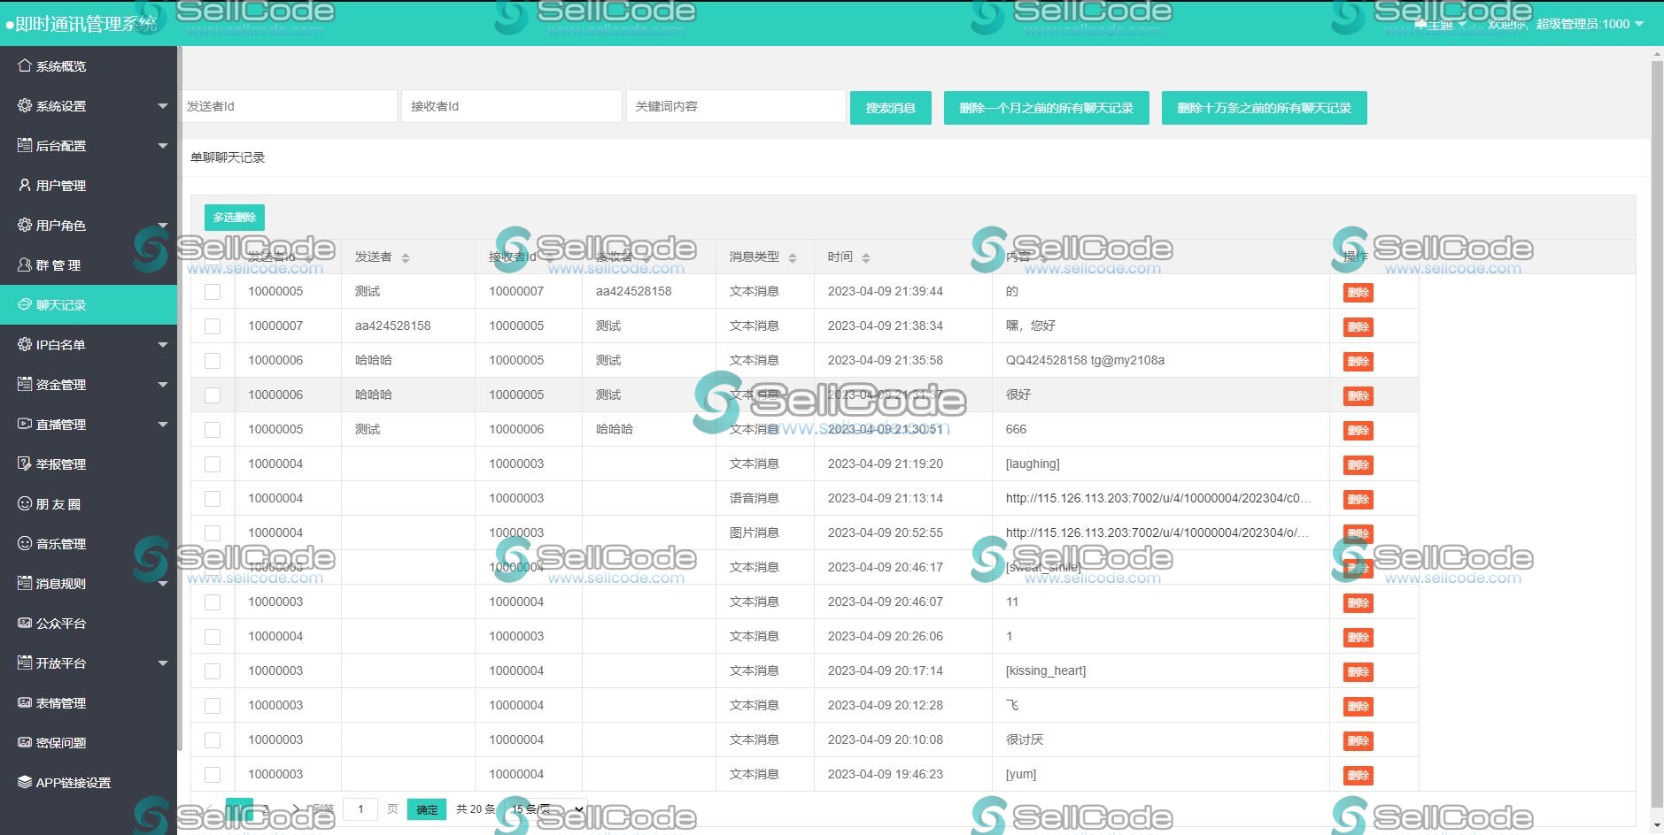Select the 聊天记录 chat icon in sidebar

click(25, 304)
